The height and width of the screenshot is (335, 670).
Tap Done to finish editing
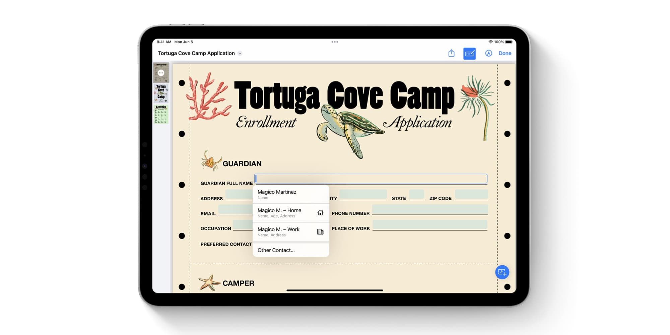pos(505,53)
